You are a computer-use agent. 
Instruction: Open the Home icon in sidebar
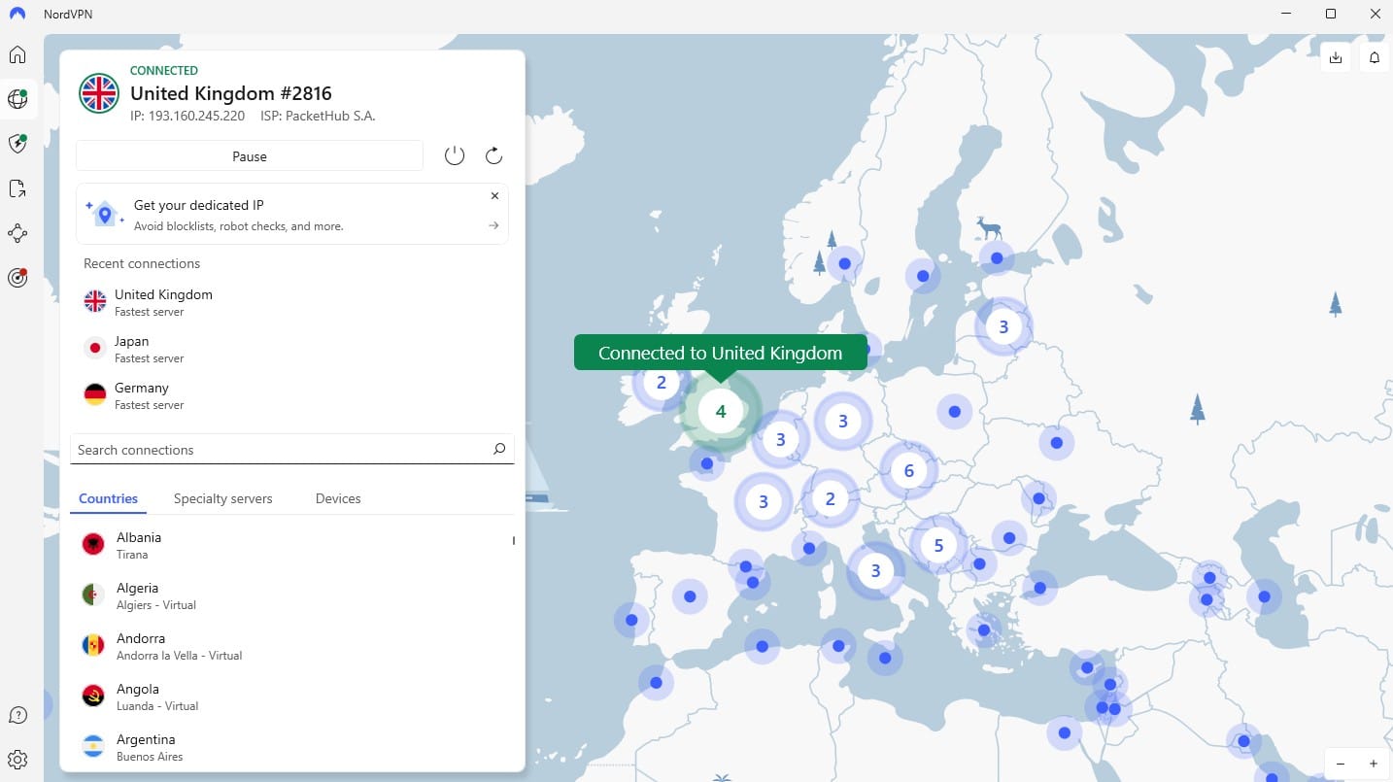pyautogui.click(x=17, y=54)
